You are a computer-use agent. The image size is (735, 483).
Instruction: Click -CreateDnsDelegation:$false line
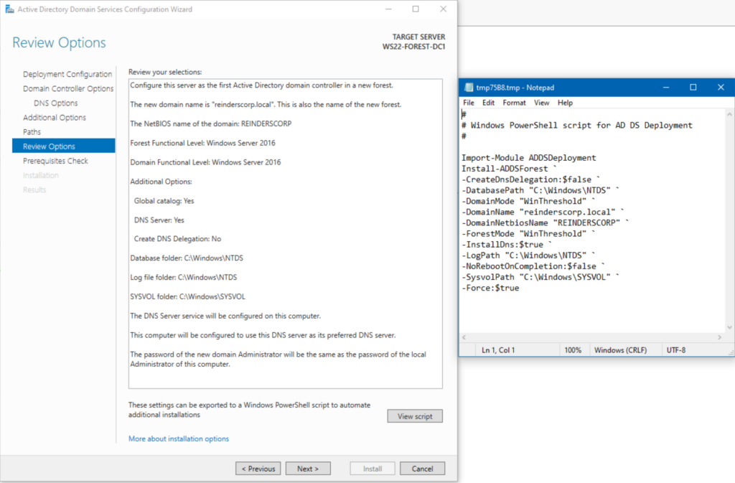click(x=531, y=179)
